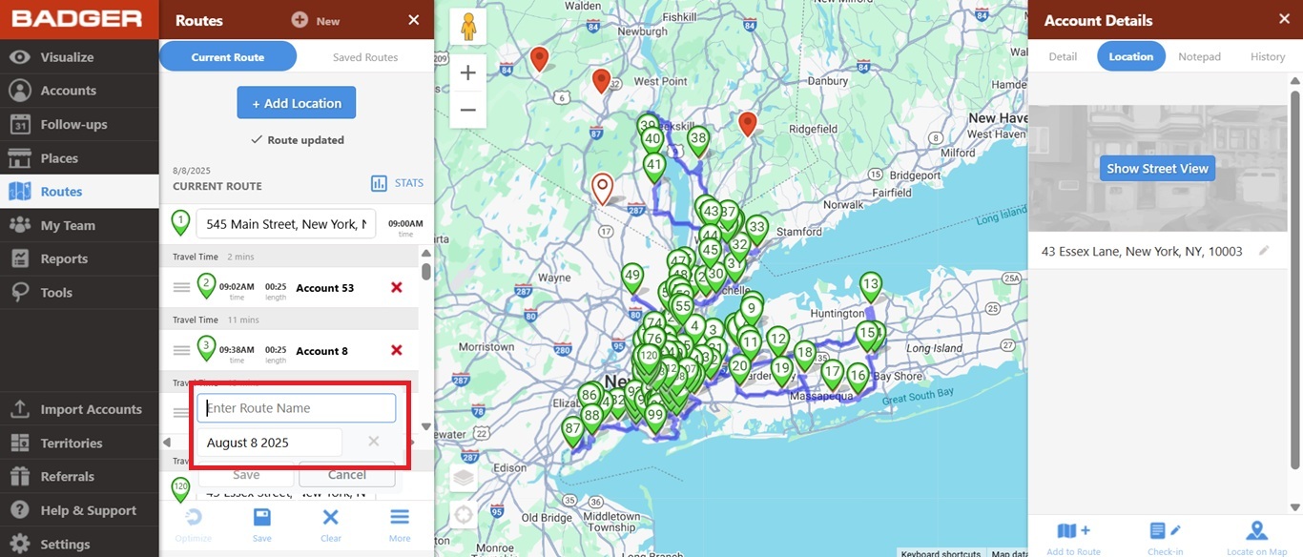Switch to the Detail tab
Image resolution: width=1303 pixels, height=557 pixels.
[x=1063, y=57]
